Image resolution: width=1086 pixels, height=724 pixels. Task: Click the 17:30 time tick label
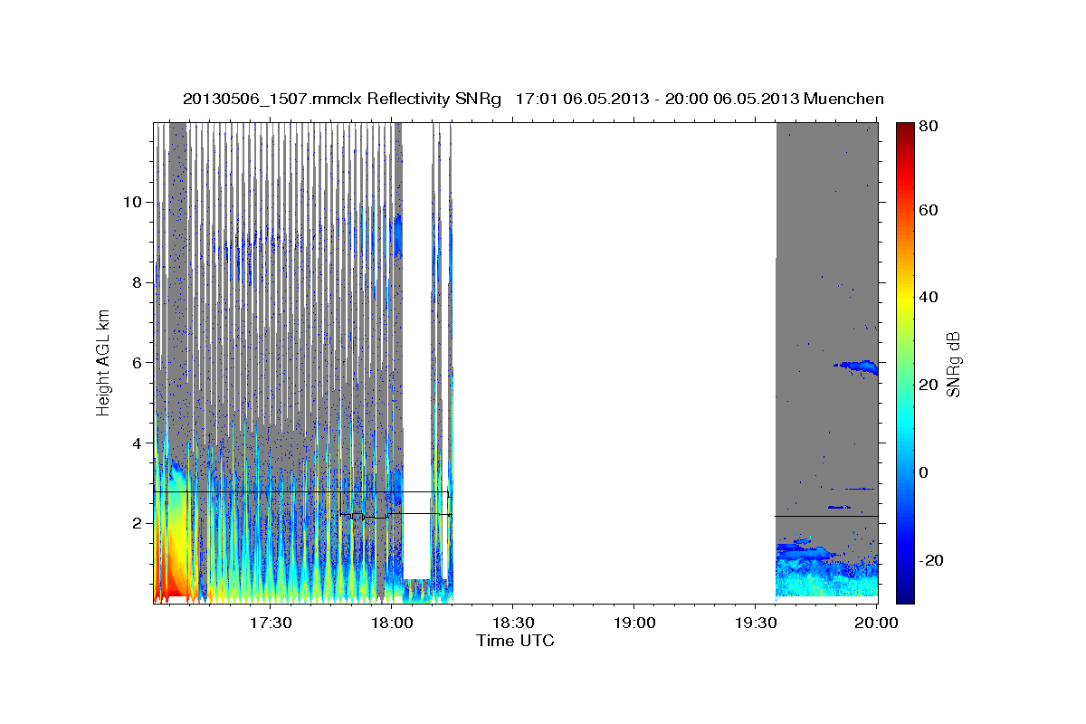pyautogui.click(x=271, y=623)
